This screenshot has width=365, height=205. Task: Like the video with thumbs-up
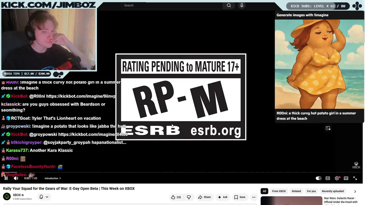[176, 197]
